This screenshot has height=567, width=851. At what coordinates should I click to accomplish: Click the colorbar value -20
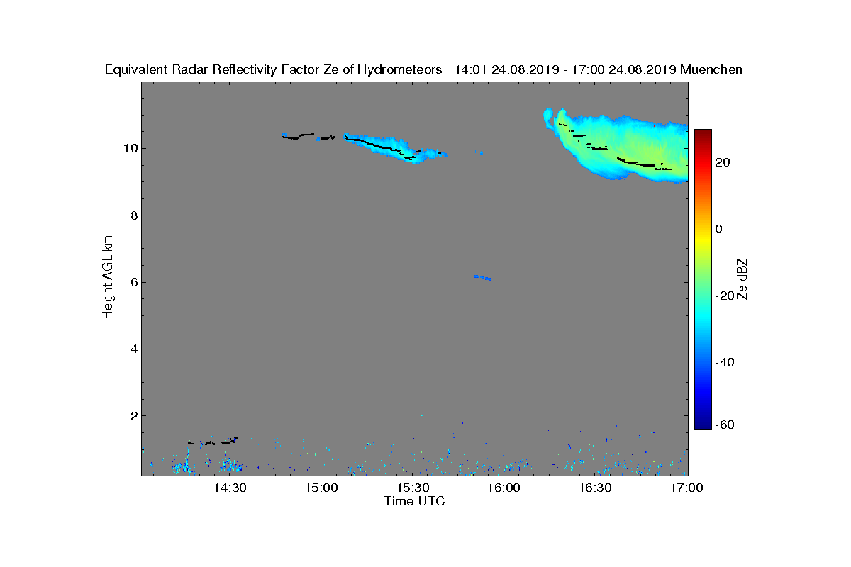[723, 296]
